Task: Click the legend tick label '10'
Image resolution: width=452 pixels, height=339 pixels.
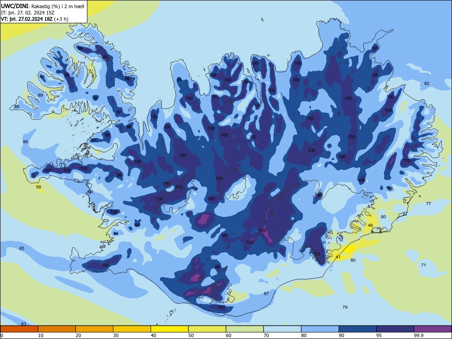Action: click(x=41, y=335)
